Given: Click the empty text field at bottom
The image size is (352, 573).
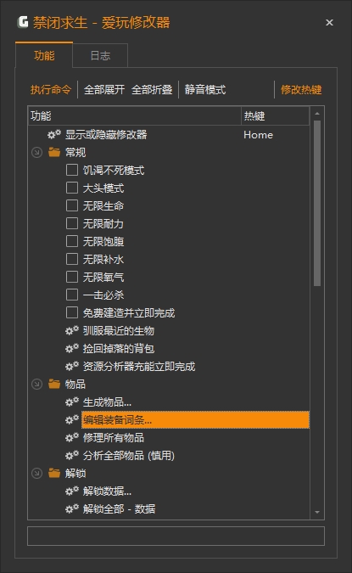Looking at the screenshot, I should coord(176,536).
